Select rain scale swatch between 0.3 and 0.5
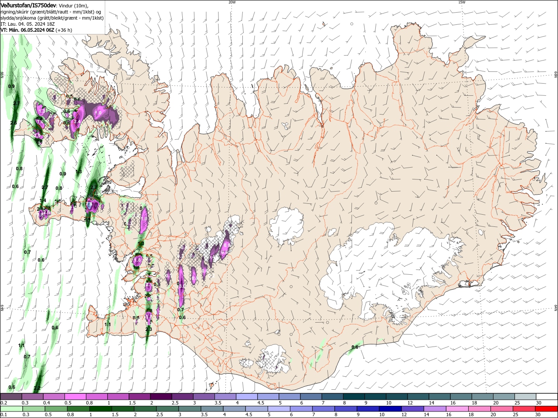The height and width of the screenshot is (418, 558). click(34, 409)
